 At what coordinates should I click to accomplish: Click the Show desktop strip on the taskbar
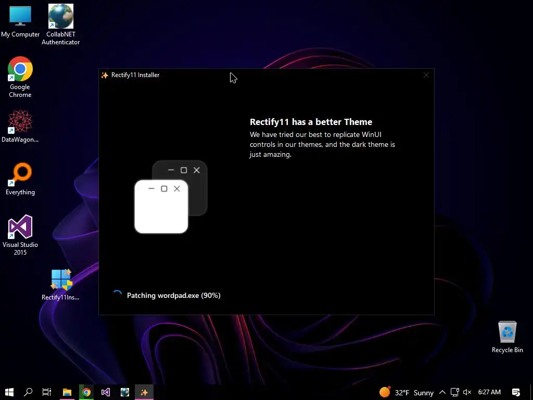[531, 392]
